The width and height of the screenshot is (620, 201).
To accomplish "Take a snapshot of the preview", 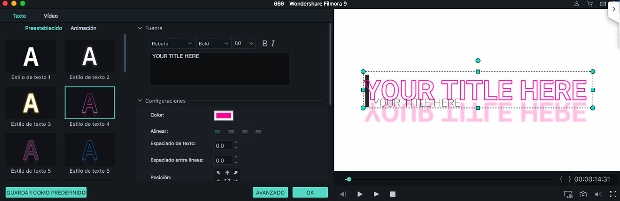I will click(583, 195).
